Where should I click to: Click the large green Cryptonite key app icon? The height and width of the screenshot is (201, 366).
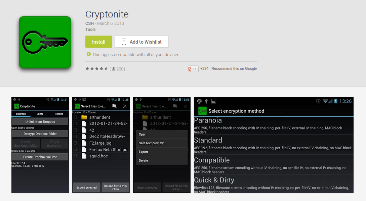(x=45, y=42)
